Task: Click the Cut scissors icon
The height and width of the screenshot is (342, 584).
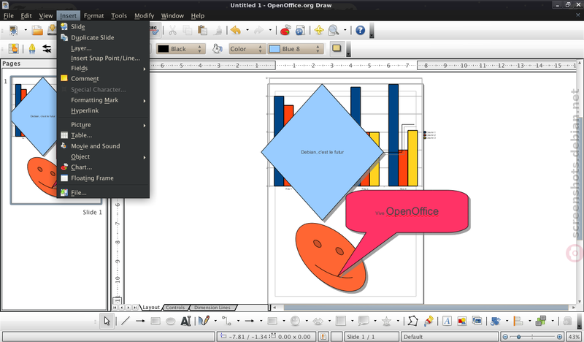Action: tap(172, 30)
